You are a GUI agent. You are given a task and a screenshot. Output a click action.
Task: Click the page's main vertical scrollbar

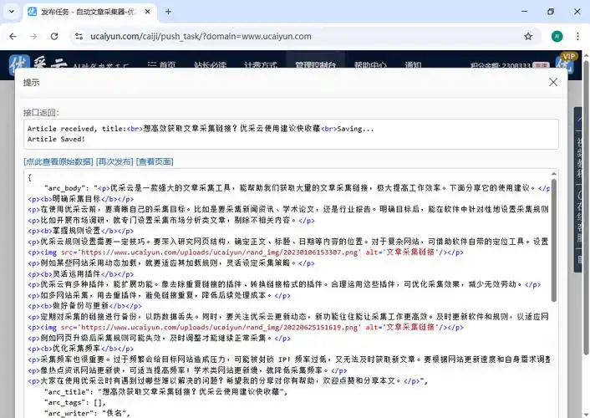coord(586,207)
